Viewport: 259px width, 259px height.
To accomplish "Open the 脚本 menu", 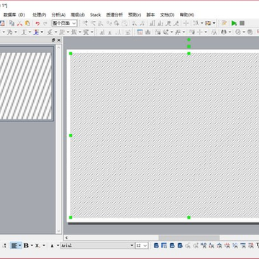I will point(150,15).
